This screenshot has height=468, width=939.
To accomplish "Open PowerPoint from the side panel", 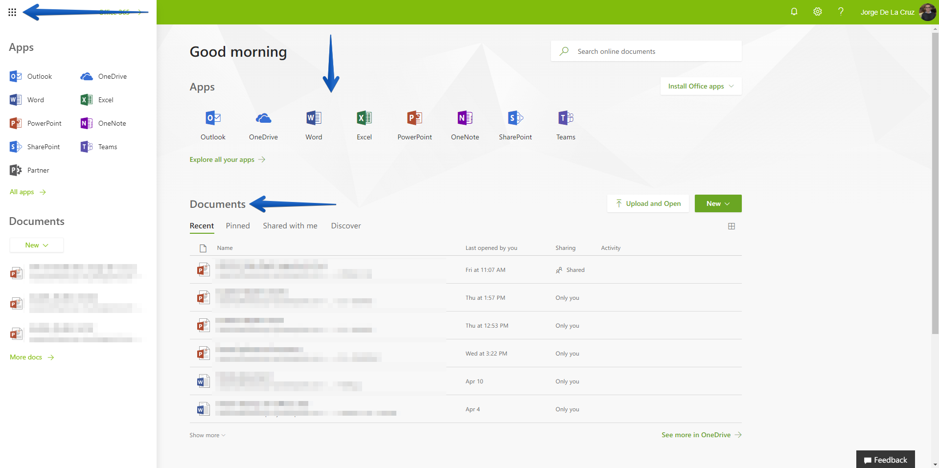I will pos(36,123).
